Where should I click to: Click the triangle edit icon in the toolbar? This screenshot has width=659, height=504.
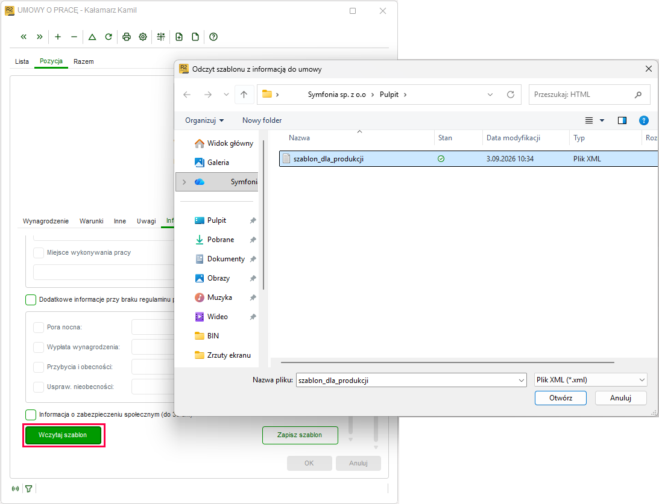[x=92, y=37]
